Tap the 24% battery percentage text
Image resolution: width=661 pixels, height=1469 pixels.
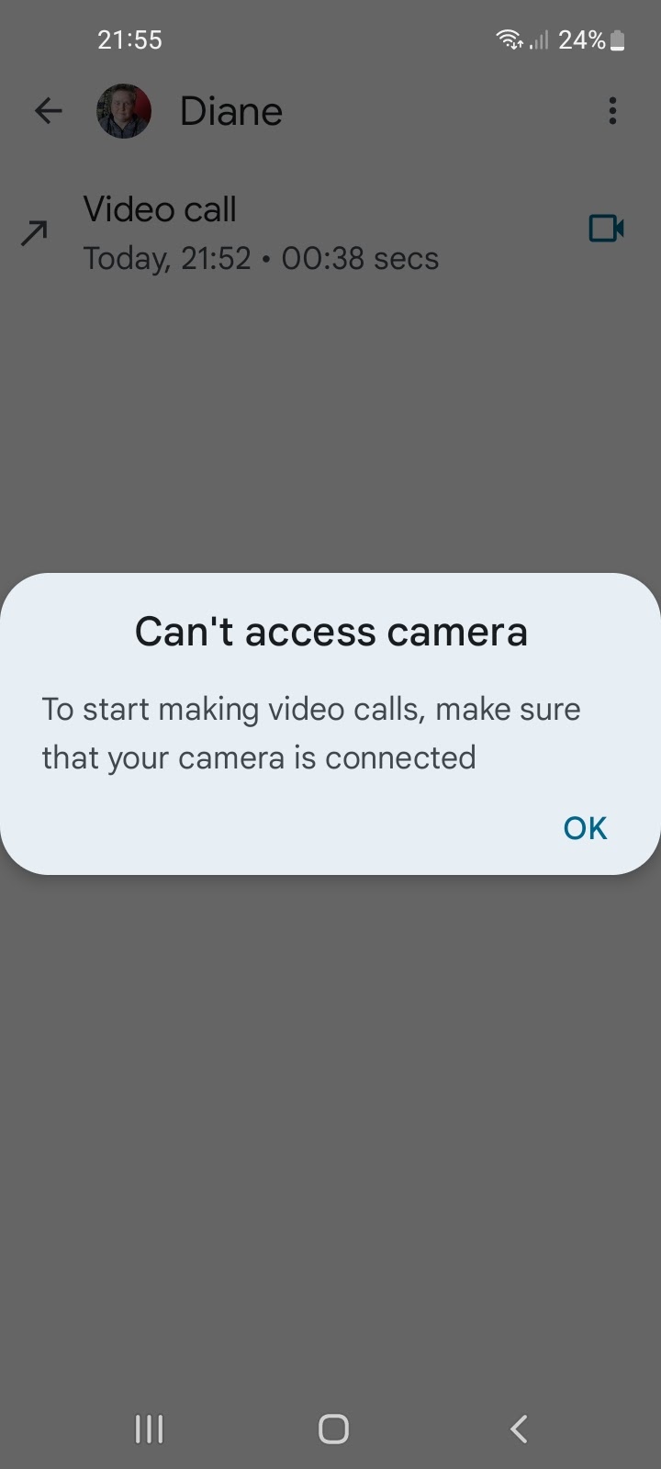pyautogui.click(x=582, y=39)
